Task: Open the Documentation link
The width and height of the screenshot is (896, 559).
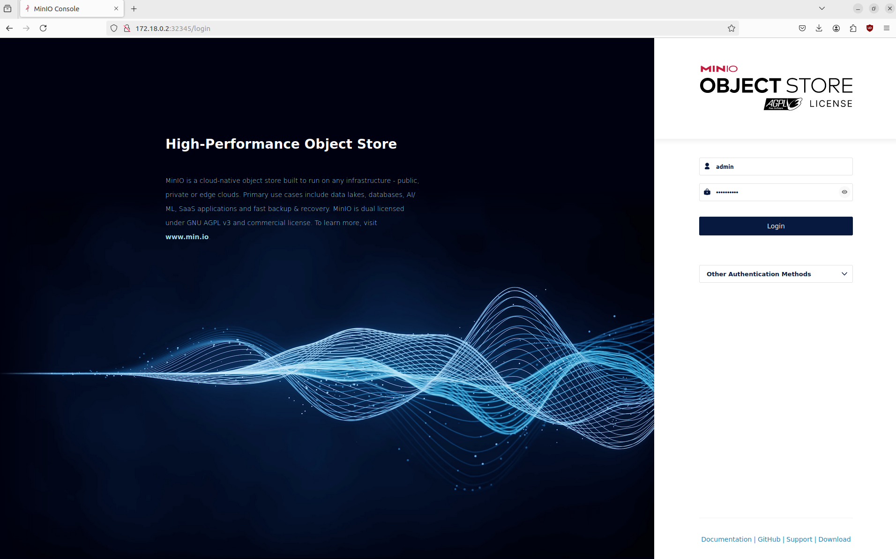Action: point(726,539)
